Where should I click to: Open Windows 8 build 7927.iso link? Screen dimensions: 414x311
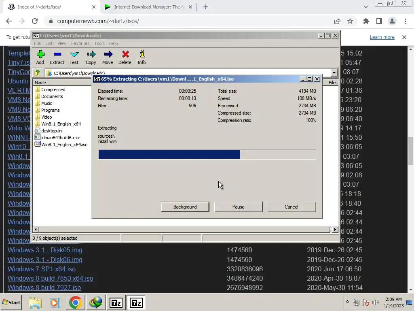[x=44, y=288]
